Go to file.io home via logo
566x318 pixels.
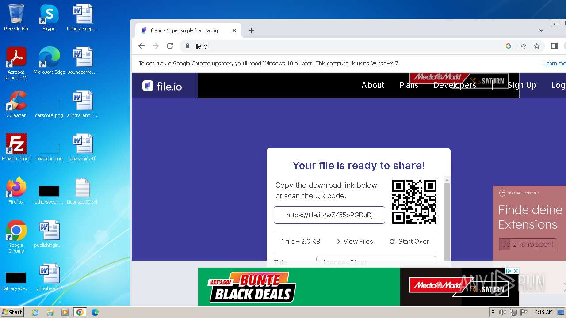point(162,86)
